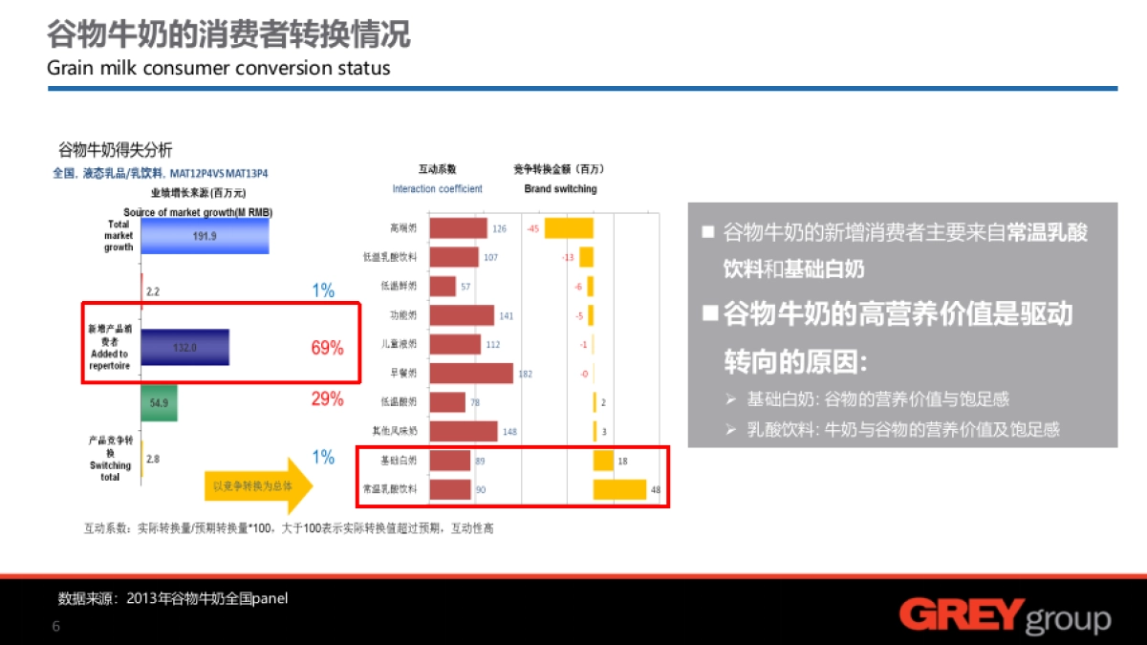Image resolution: width=1147 pixels, height=645 pixels.
Task: Click the 高端奶 yellow bar valued -45
Action: 569,228
